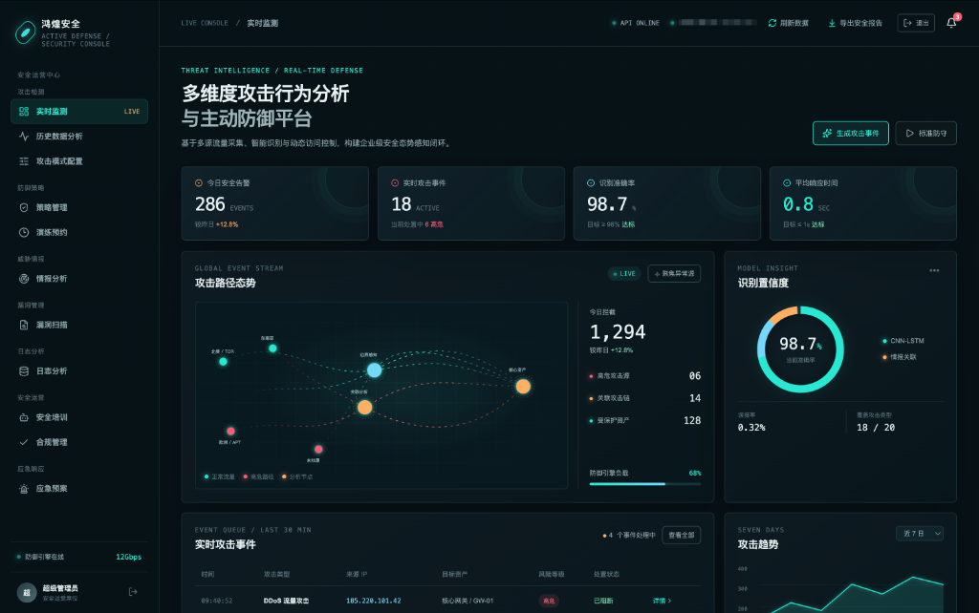The width and height of the screenshot is (979, 613).
Task: Open 日志分析 via its database icon
Action: 24,371
